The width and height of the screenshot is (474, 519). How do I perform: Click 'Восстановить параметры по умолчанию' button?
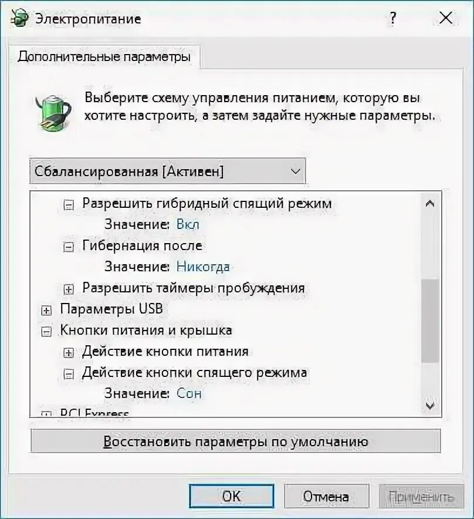coord(235,441)
